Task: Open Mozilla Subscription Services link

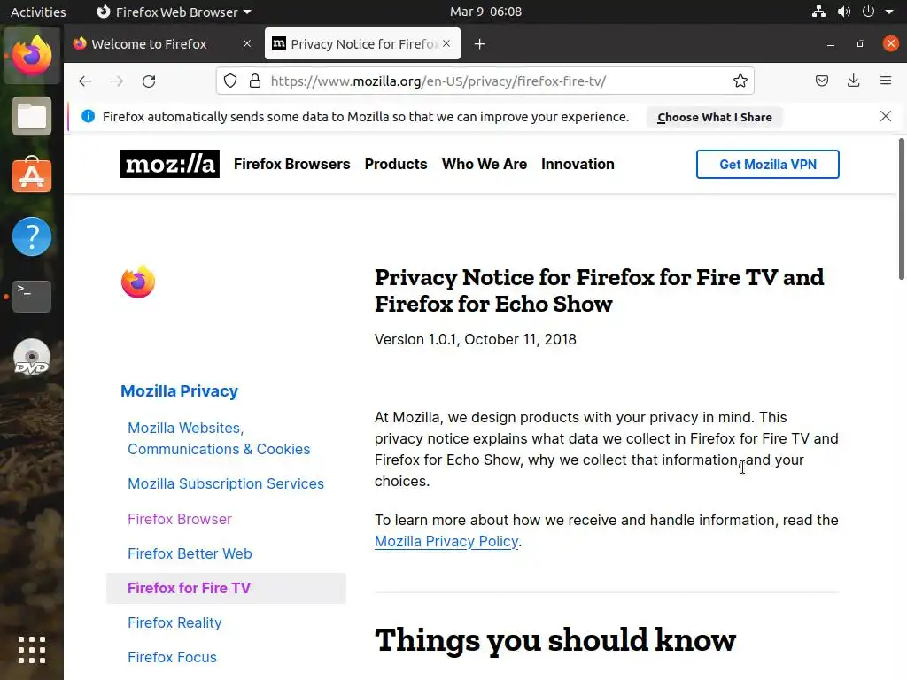Action: (226, 483)
